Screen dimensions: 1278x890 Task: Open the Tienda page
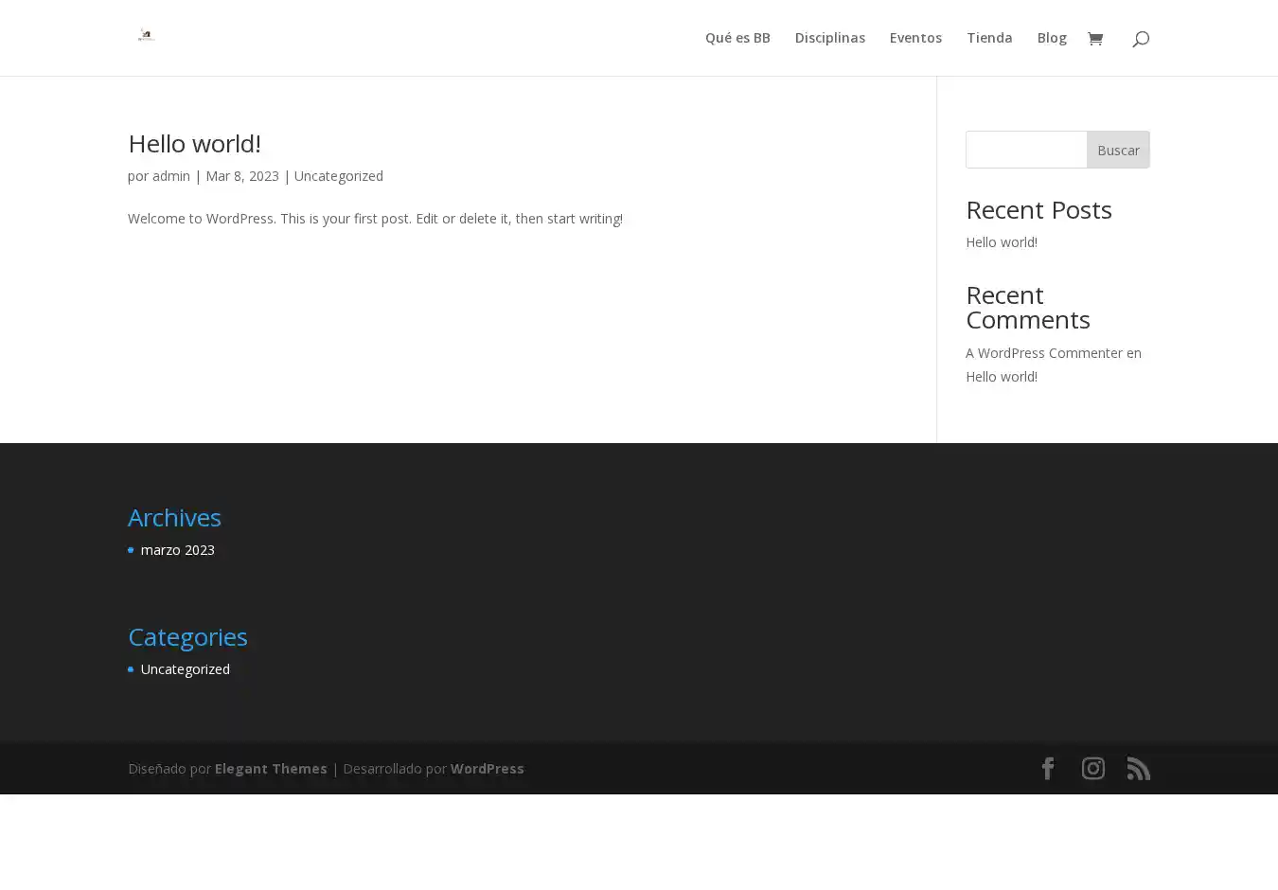click(988, 38)
